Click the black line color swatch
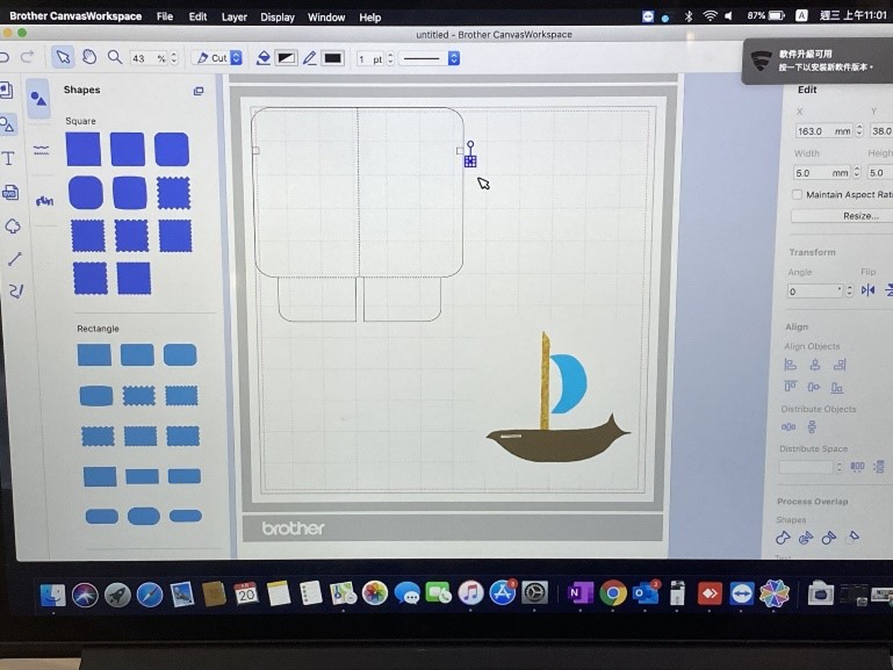Image resolution: width=893 pixels, height=670 pixels. coord(332,59)
